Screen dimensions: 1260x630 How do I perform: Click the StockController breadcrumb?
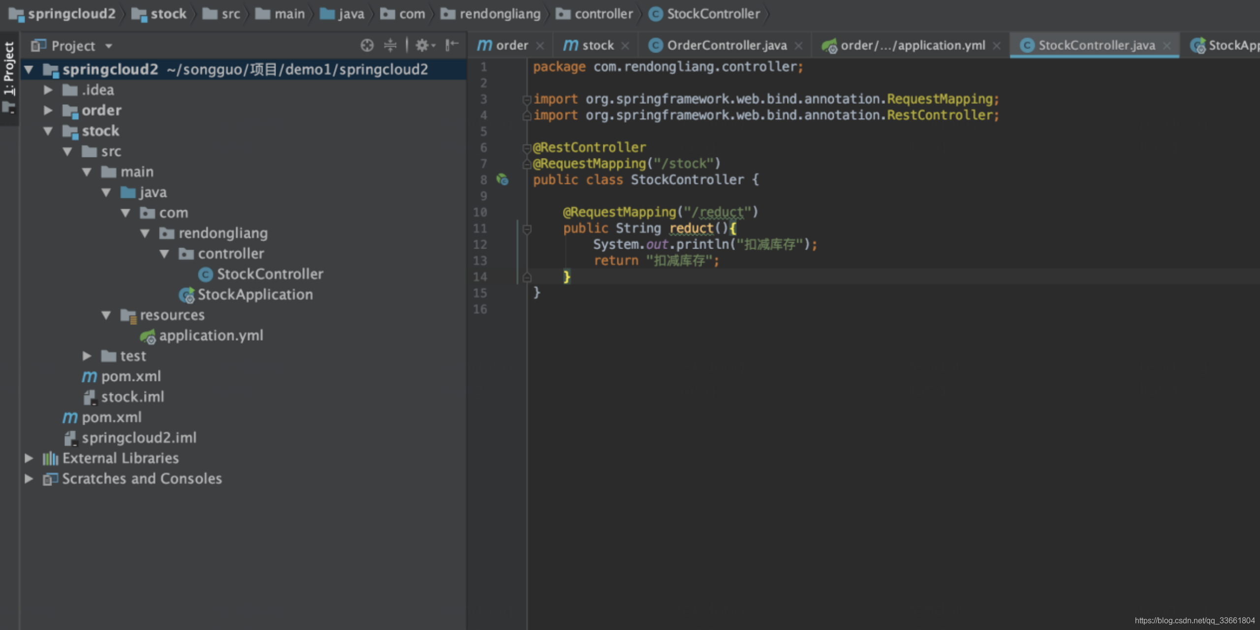tap(704, 14)
